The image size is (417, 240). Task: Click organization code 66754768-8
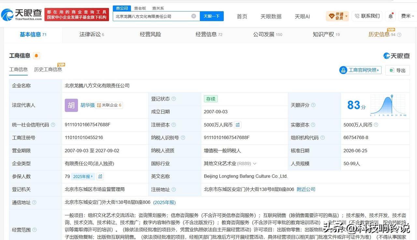(x=356, y=138)
